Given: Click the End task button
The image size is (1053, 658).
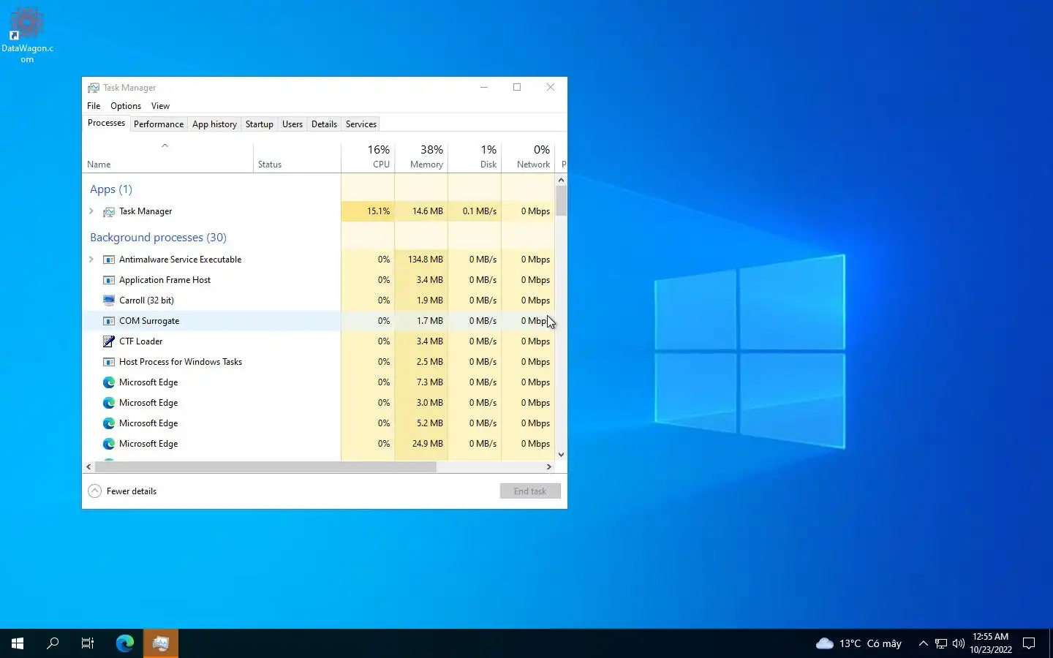Looking at the screenshot, I should tap(530, 491).
